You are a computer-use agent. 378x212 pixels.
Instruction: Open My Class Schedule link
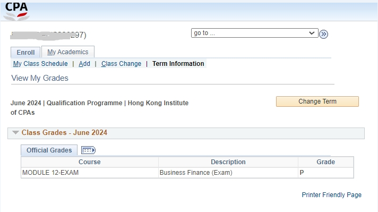(x=40, y=64)
